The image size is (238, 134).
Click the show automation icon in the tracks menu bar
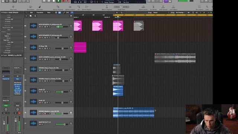point(64,13)
